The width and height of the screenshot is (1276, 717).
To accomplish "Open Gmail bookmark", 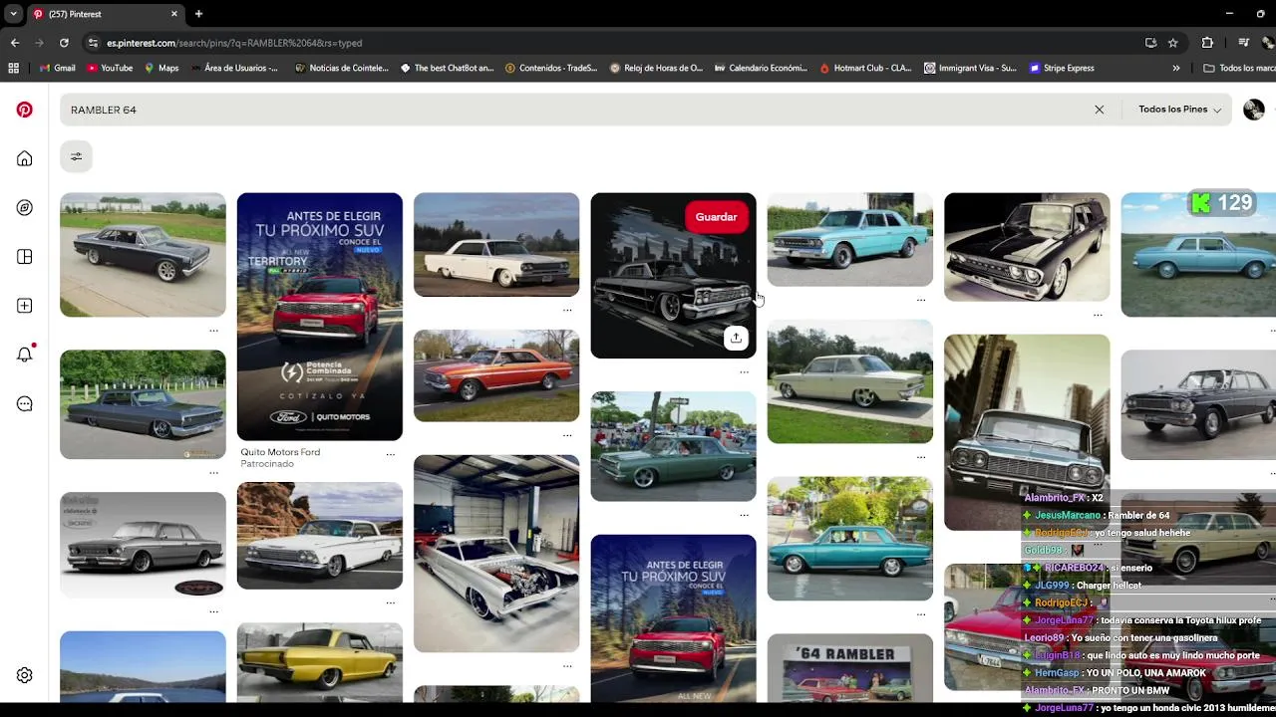I will (x=57, y=68).
